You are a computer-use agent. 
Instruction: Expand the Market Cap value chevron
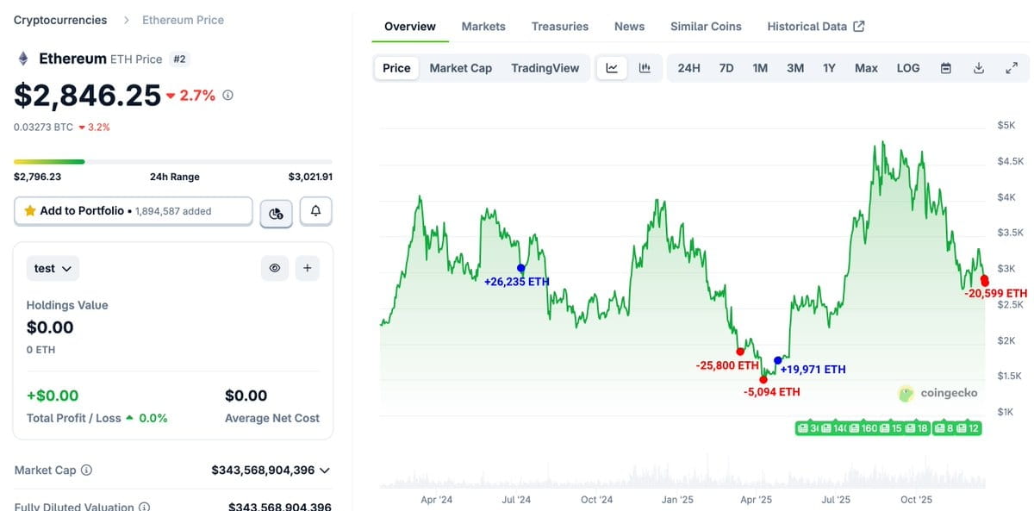pyautogui.click(x=325, y=470)
